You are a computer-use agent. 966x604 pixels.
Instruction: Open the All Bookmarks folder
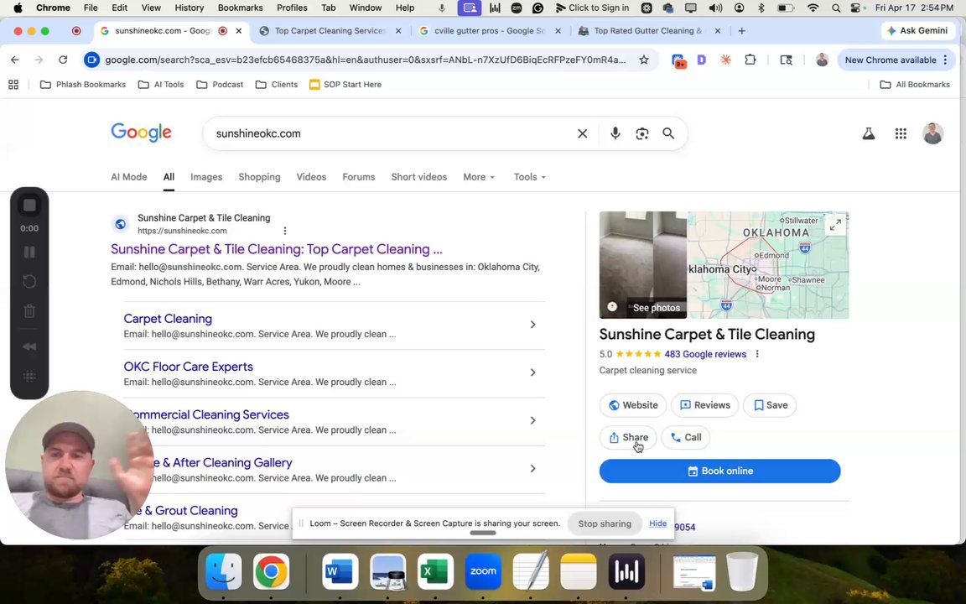tap(915, 85)
